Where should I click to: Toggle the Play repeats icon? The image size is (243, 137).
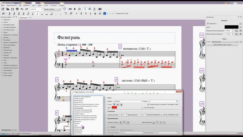85,9
